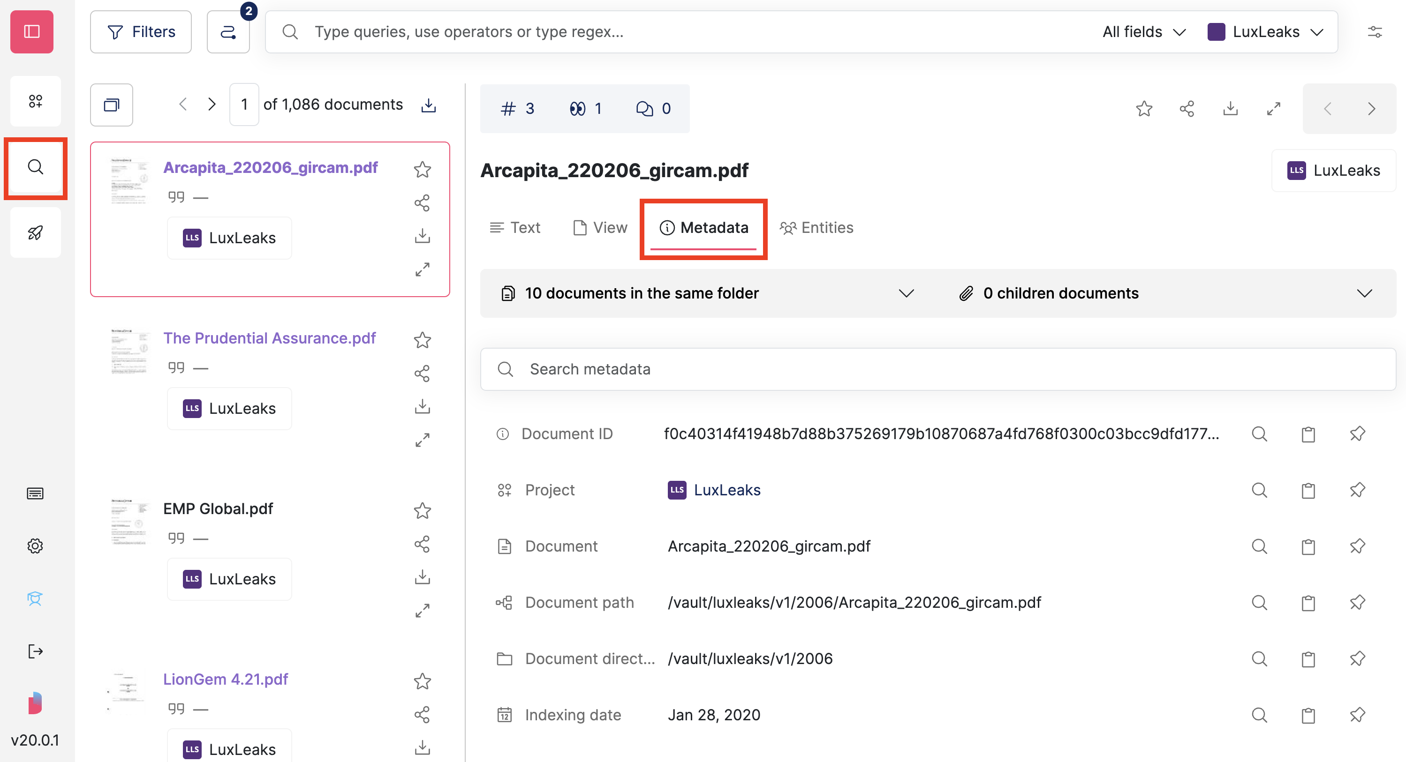This screenshot has height=762, width=1406.
Task: Open the search panel in the left sidebar
Action: pyautogui.click(x=35, y=167)
